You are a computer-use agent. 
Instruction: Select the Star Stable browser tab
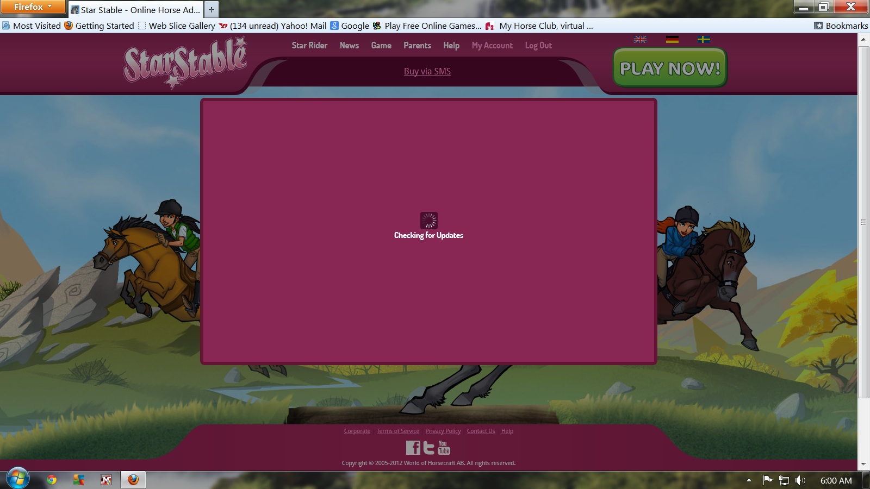coord(135,10)
